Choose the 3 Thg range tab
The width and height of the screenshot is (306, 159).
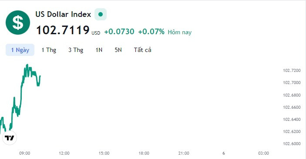(76, 50)
